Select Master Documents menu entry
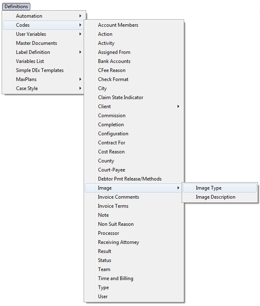 click(36, 43)
